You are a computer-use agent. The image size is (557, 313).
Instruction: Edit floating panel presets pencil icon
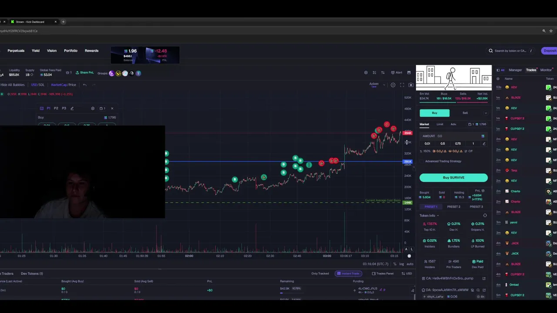[x=72, y=108]
